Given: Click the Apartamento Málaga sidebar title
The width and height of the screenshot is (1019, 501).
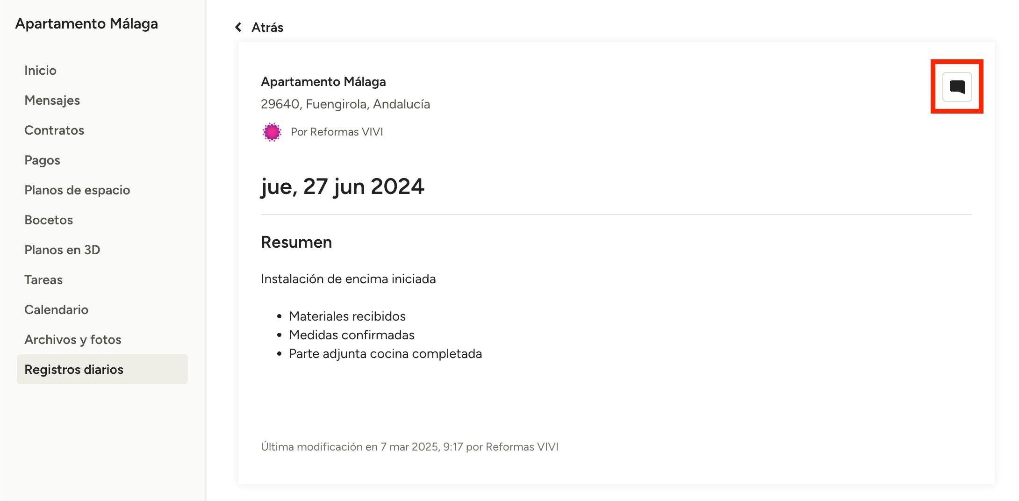Looking at the screenshot, I should [x=86, y=23].
